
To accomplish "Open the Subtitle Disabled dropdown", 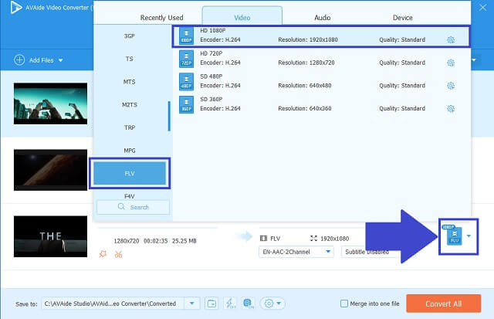I will [x=370, y=252].
